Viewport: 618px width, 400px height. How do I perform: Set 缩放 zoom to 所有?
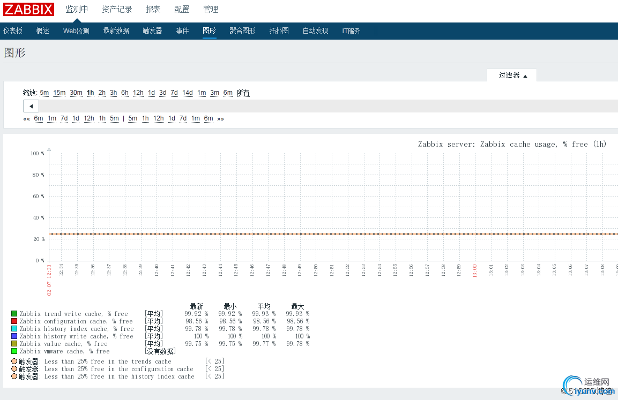coord(243,93)
